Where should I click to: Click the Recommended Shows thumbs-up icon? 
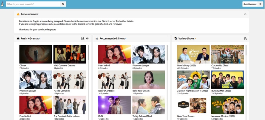coord(97,38)
